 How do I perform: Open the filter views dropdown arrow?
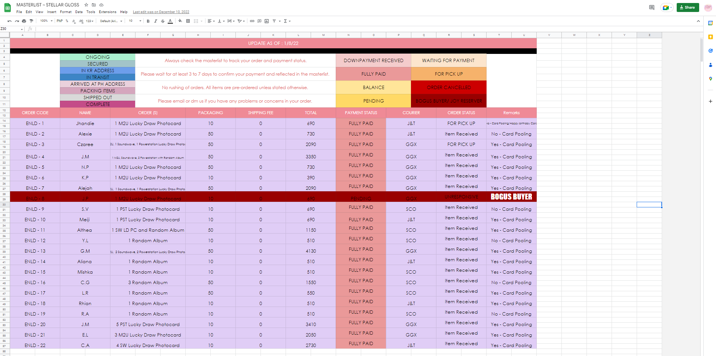(280, 21)
